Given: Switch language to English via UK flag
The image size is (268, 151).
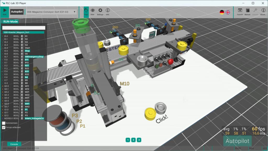Looking at the screenshot, I should tap(228, 12).
